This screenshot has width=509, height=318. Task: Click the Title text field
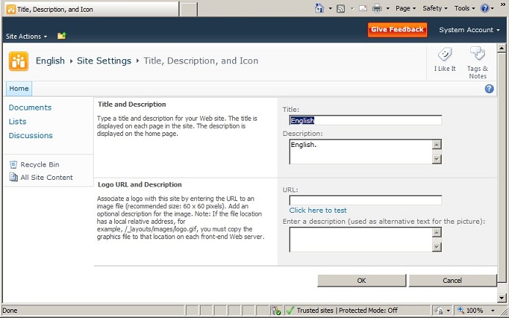[365, 121]
